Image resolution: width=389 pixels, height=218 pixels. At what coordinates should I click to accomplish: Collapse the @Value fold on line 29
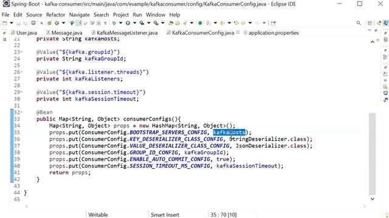(22, 92)
